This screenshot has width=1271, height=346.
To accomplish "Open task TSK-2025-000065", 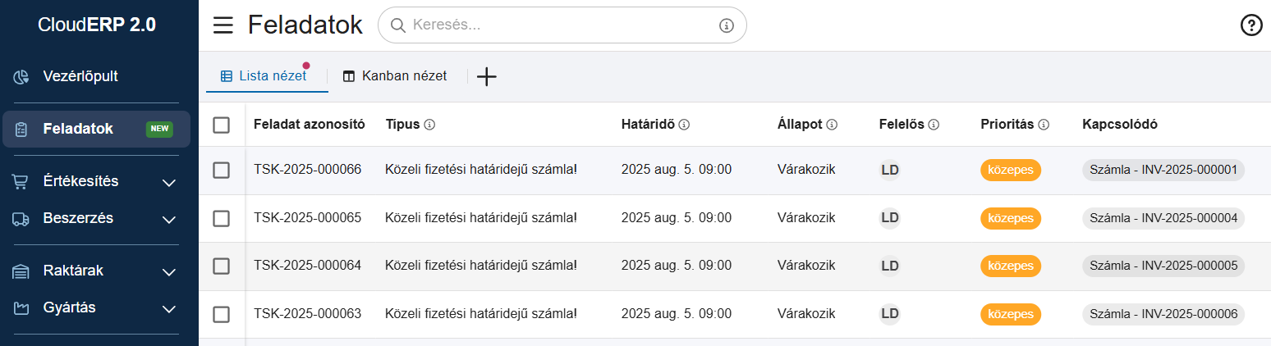I will 307,218.
